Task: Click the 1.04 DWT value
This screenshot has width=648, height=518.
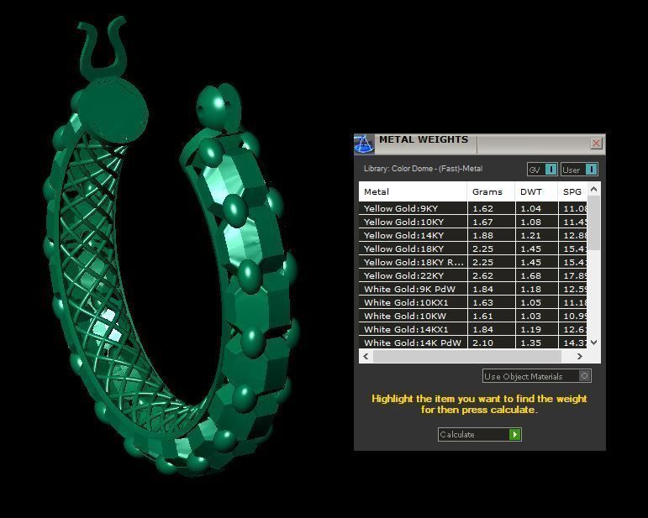Action: [x=530, y=208]
